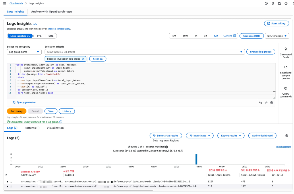Screen dimensions: 294x194
Task: Expand the Log group name dropdown
Action: [24, 52]
